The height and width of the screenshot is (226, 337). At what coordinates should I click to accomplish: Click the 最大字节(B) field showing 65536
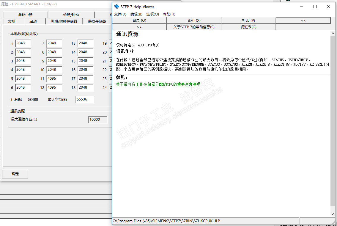85,99
